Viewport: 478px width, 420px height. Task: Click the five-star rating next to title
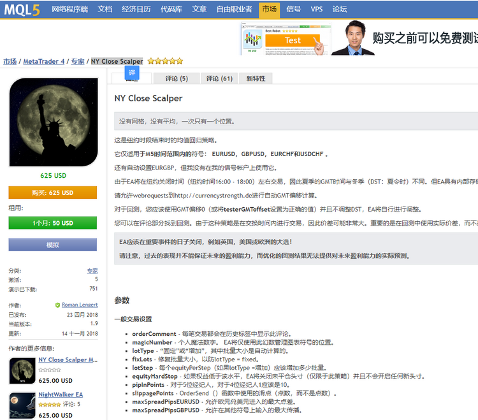coord(165,61)
